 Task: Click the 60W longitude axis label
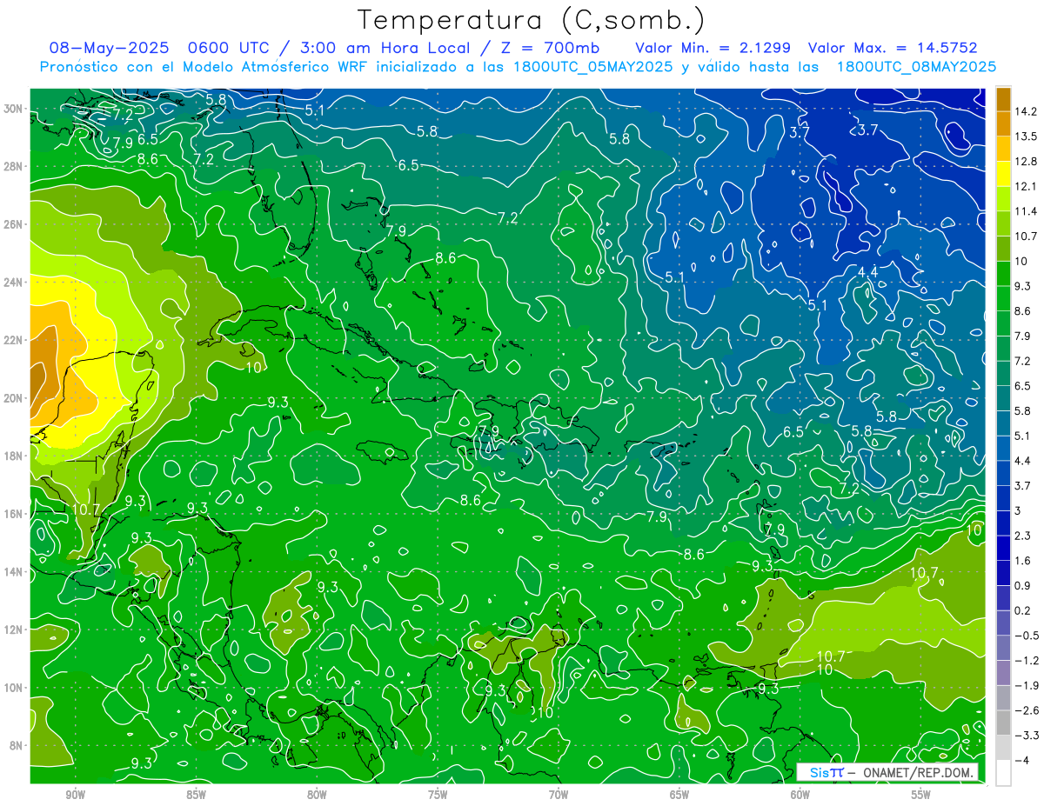click(x=800, y=795)
